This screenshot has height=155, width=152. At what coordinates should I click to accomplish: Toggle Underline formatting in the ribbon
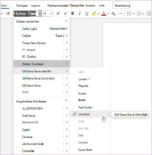click(x=87, y=13)
